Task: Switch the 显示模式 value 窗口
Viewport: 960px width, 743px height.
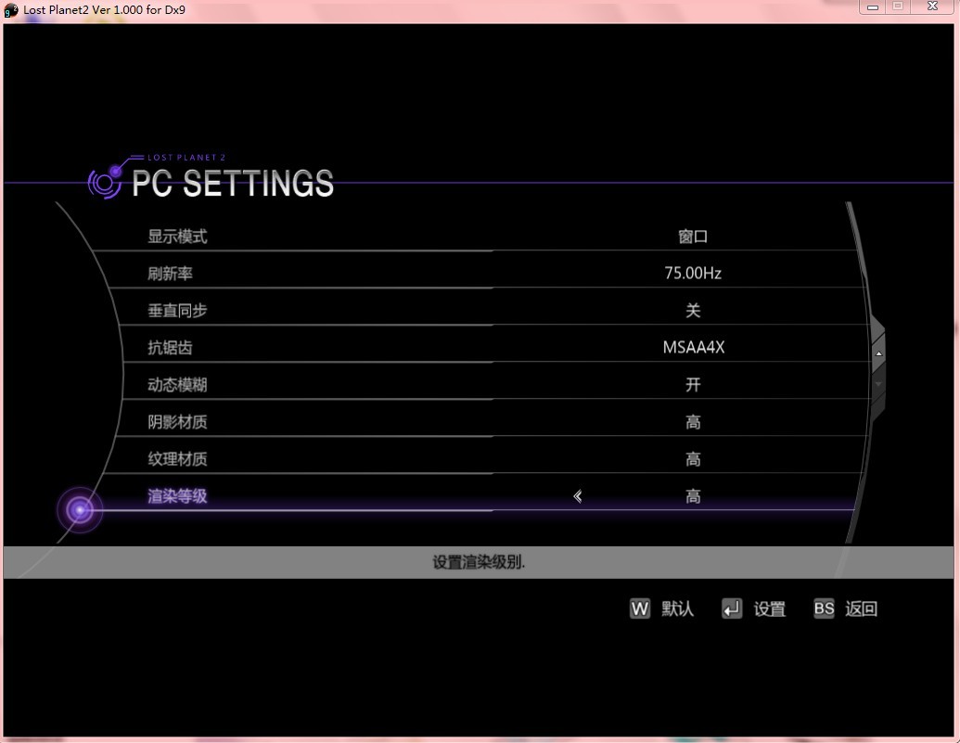Action: 693,237
